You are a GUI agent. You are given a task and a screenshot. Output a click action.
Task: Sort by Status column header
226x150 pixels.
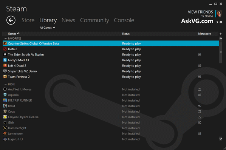(x=126, y=34)
